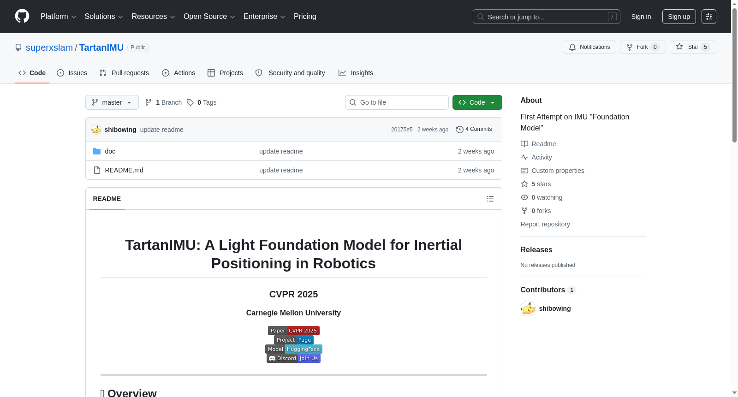Open the 4 Commits history link
This screenshot has height=397, width=738.
[474, 130]
